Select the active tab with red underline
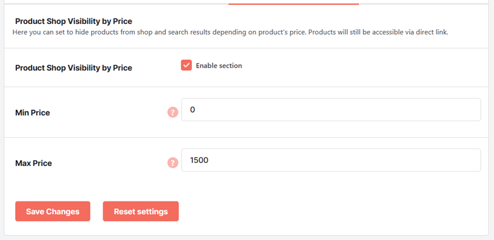This screenshot has width=494, height=240. [294, 3]
